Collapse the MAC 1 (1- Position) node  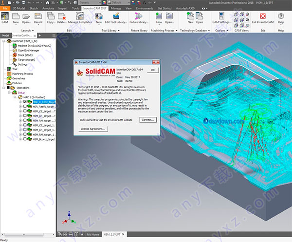click(x=15, y=97)
